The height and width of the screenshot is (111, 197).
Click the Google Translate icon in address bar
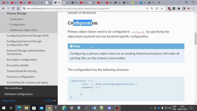(x=147, y=8)
